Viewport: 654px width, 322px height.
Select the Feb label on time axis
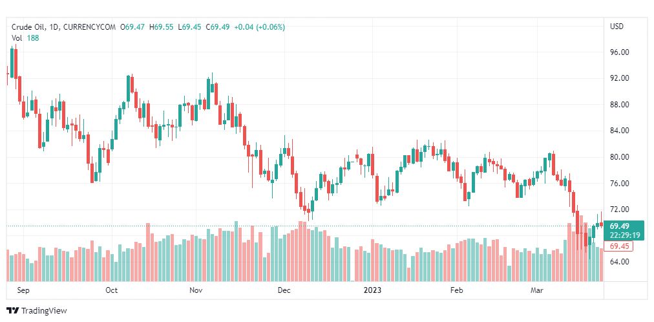click(x=457, y=290)
